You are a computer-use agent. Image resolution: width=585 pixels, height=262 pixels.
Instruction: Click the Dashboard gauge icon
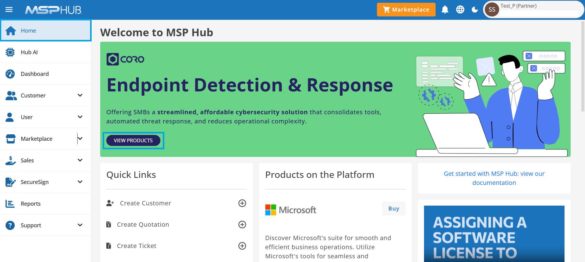click(x=10, y=74)
